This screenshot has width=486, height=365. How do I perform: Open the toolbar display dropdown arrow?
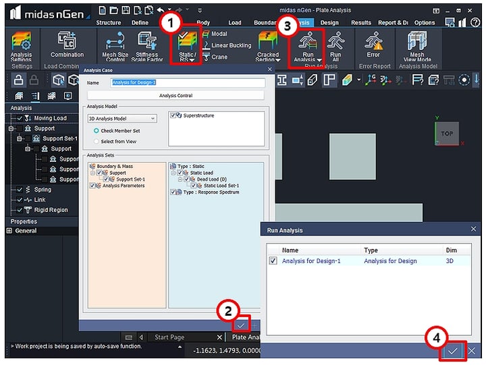(359, 80)
